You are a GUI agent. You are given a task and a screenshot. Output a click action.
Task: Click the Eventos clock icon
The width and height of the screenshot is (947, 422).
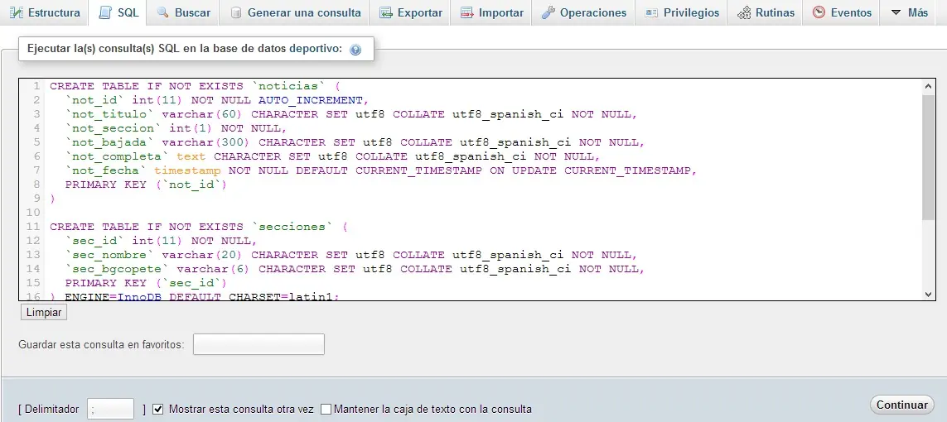coord(819,12)
